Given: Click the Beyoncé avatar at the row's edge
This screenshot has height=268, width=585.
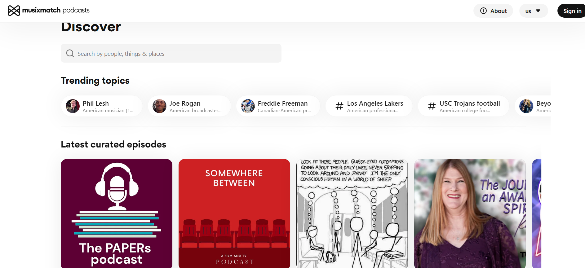Looking at the screenshot, I should click(x=526, y=106).
